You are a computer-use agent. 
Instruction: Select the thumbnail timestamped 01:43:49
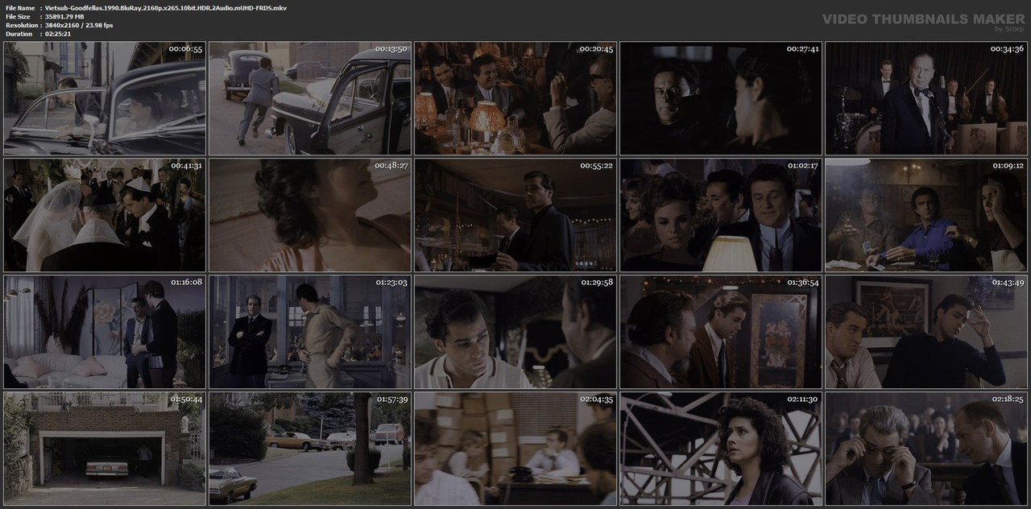pos(926,332)
